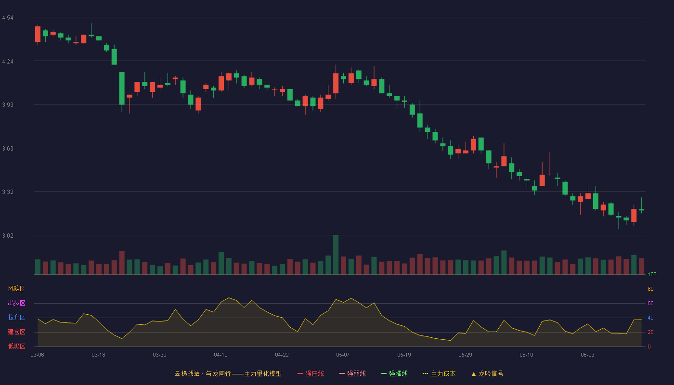This screenshot has height=385, width=674.
Task: Click the 03-18 date label
Action: [x=98, y=355]
